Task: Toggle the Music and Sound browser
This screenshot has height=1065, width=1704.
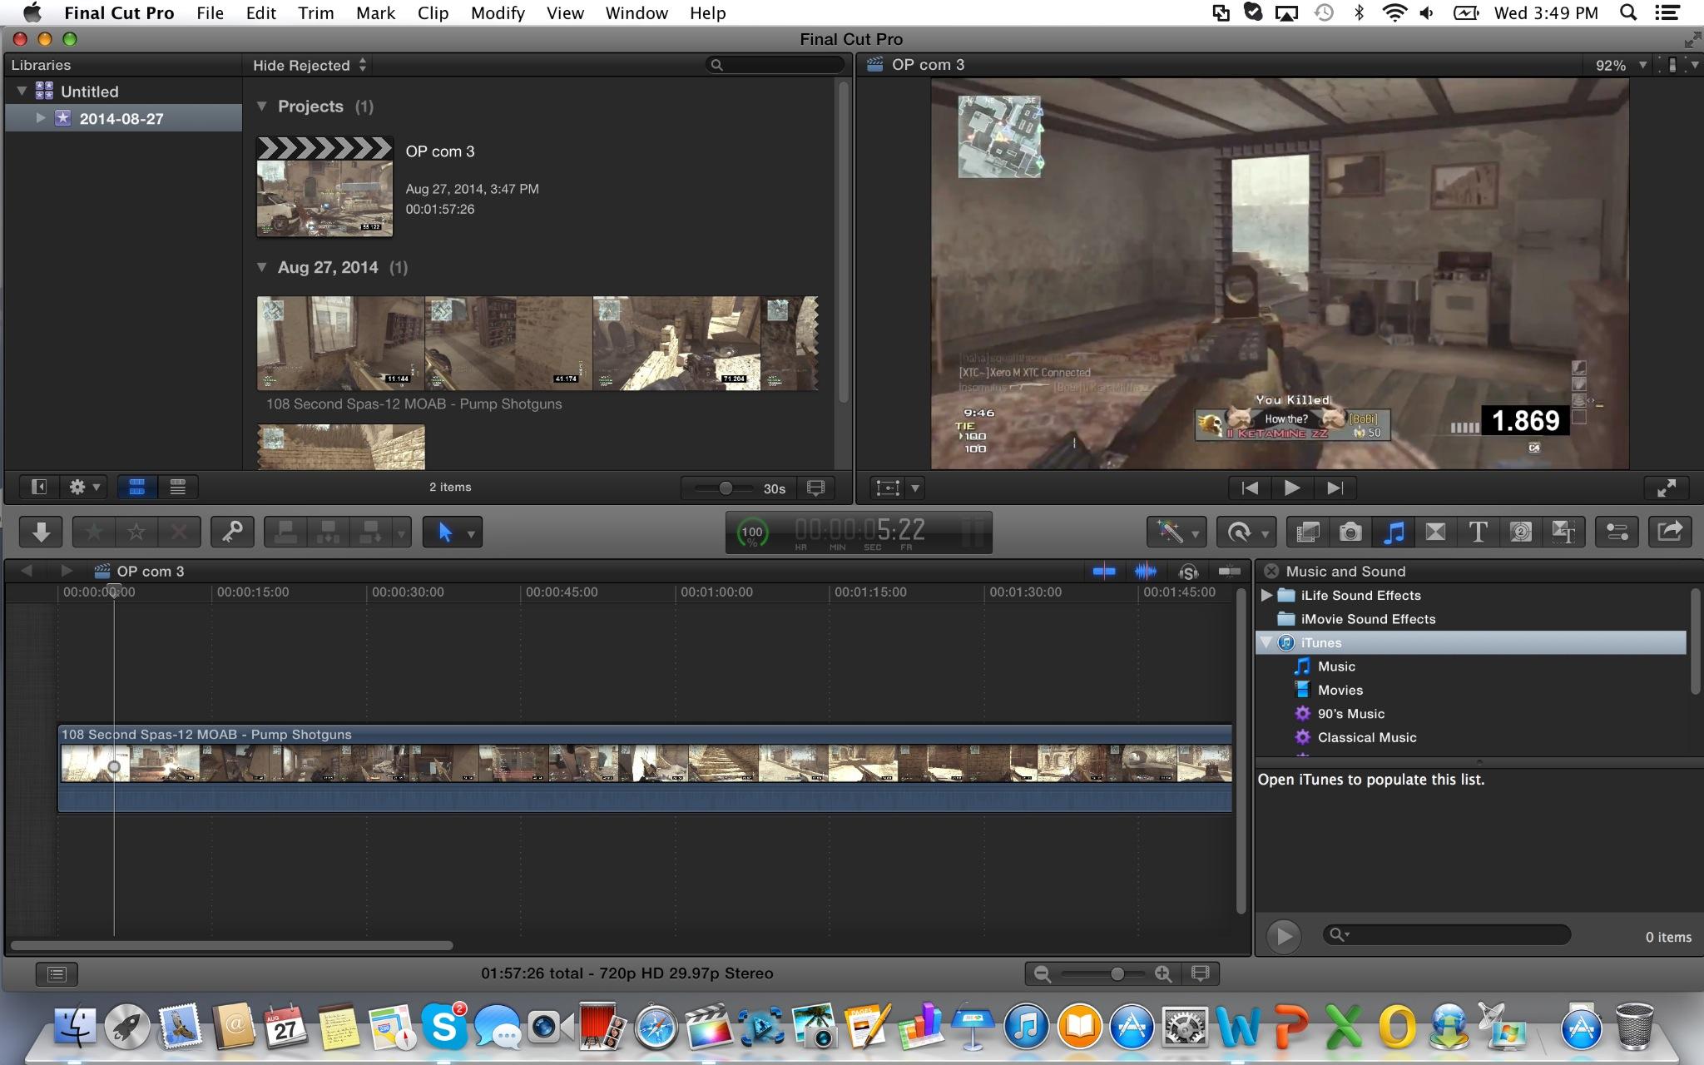Action: tap(1393, 532)
